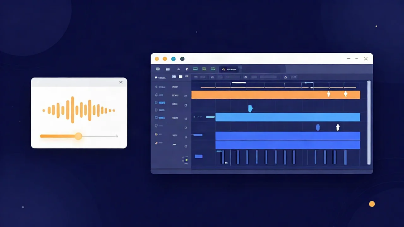
Task: Toggle the round button beside the light blue track
Action: [186, 119]
